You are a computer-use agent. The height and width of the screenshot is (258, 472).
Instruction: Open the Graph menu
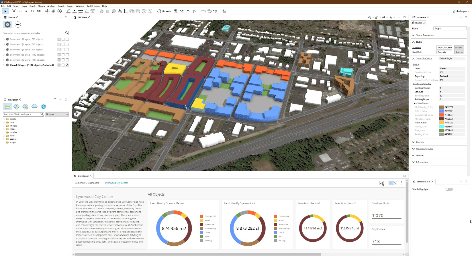coord(32,6)
